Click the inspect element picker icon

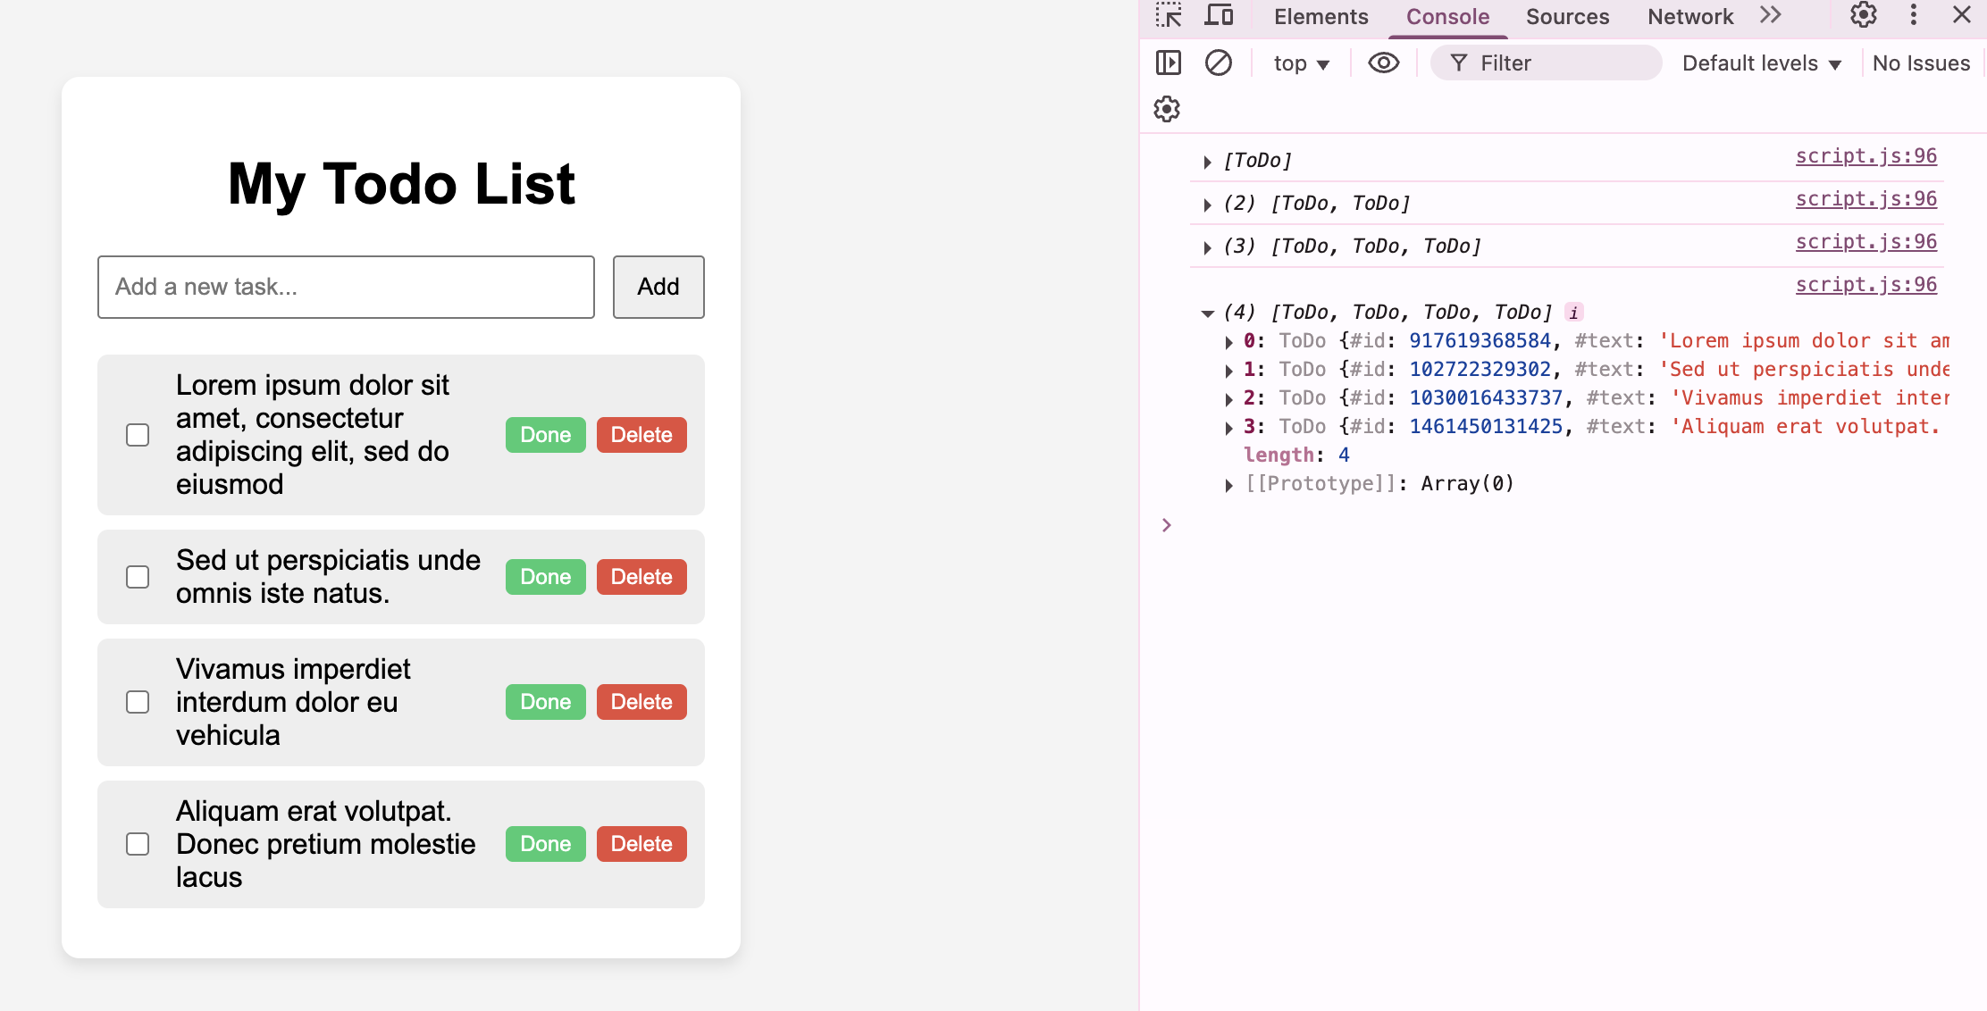coord(1168,15)
